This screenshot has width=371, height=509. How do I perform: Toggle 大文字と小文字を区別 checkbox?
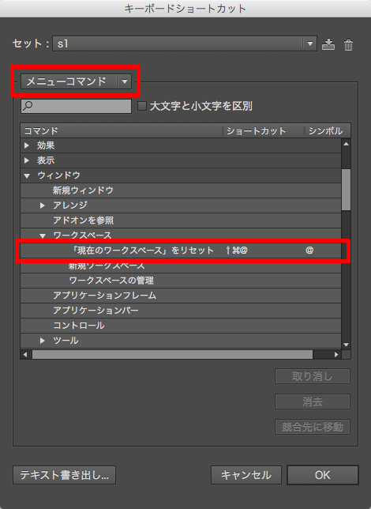142,106
